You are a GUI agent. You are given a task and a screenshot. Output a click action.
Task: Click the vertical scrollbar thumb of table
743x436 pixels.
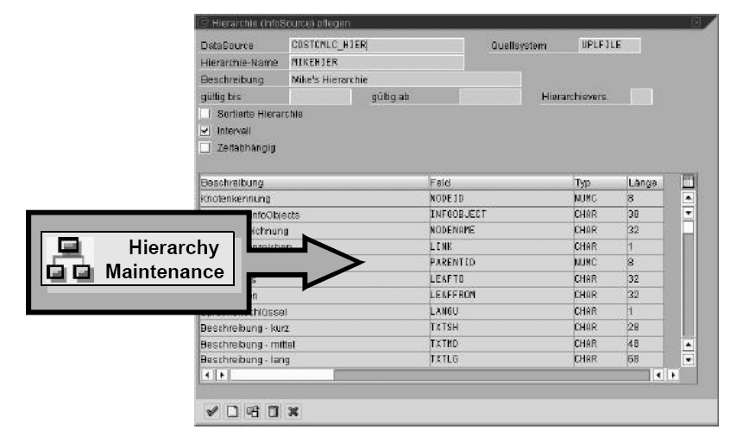click(688, 228)
